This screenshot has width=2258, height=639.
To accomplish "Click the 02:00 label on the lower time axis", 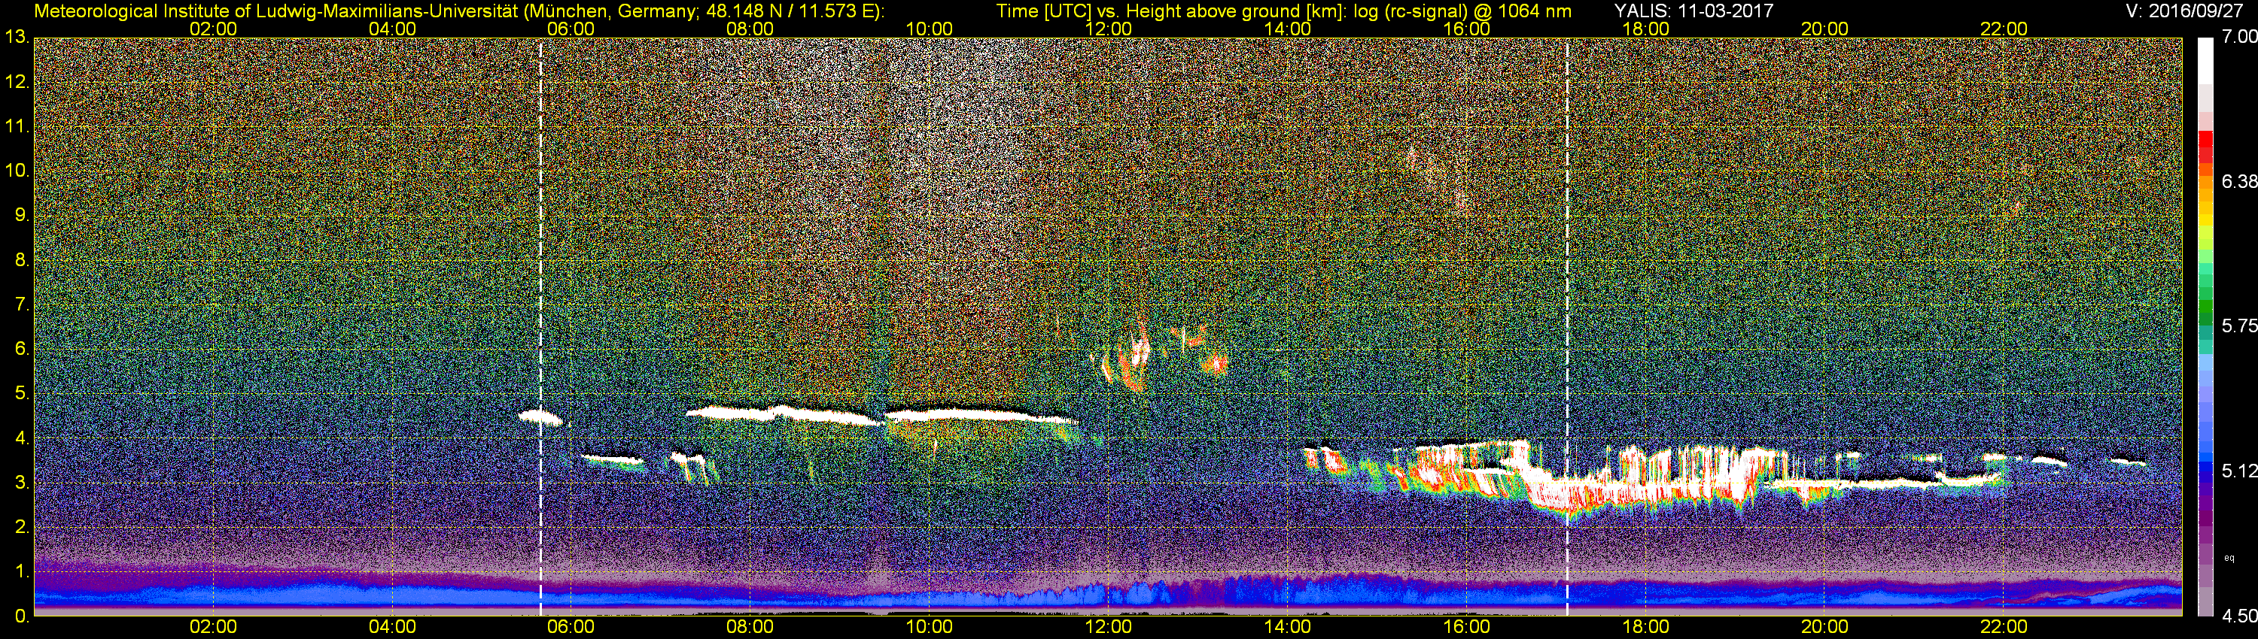I will pos(213,628).
